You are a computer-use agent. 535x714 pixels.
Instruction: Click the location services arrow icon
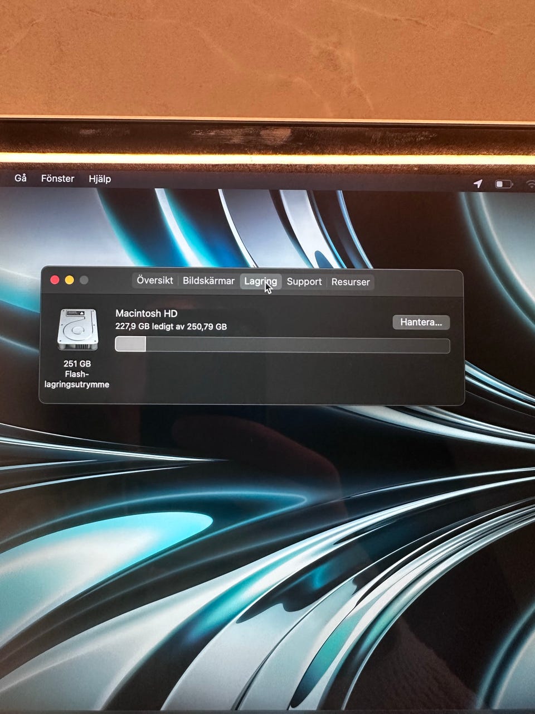click(x=478, y=184)
